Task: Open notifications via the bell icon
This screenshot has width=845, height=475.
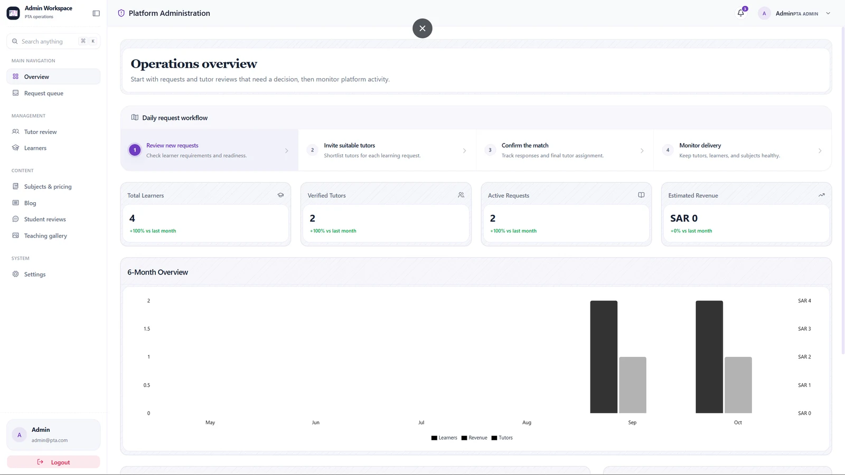Action: pos(741,13)
